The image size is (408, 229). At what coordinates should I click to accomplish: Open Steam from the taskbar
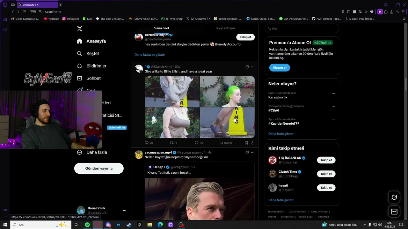click(x=129, y=225)
